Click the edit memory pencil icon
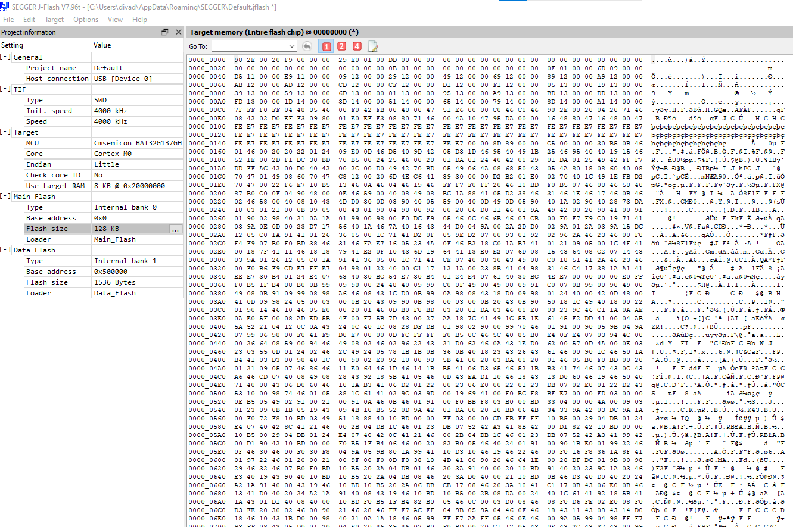Image resolution: width=793 pixels, height=527 pixels. pos(373,46)
